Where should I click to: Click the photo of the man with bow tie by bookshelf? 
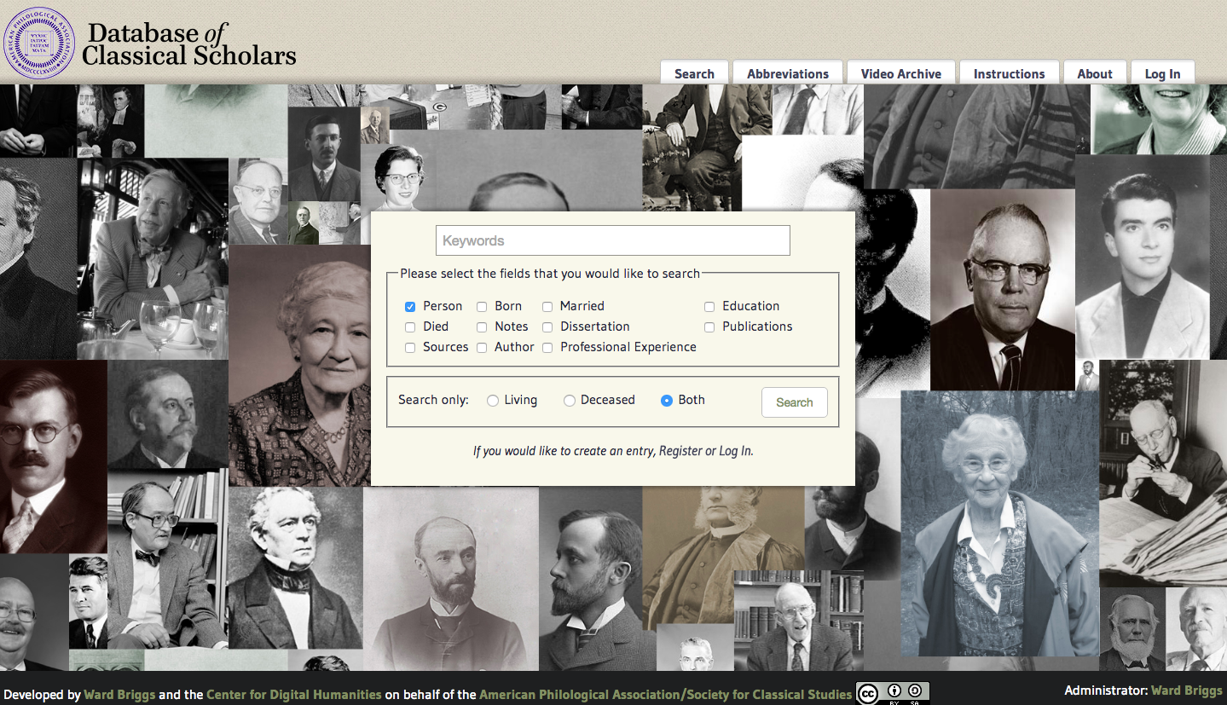(167, 558)
